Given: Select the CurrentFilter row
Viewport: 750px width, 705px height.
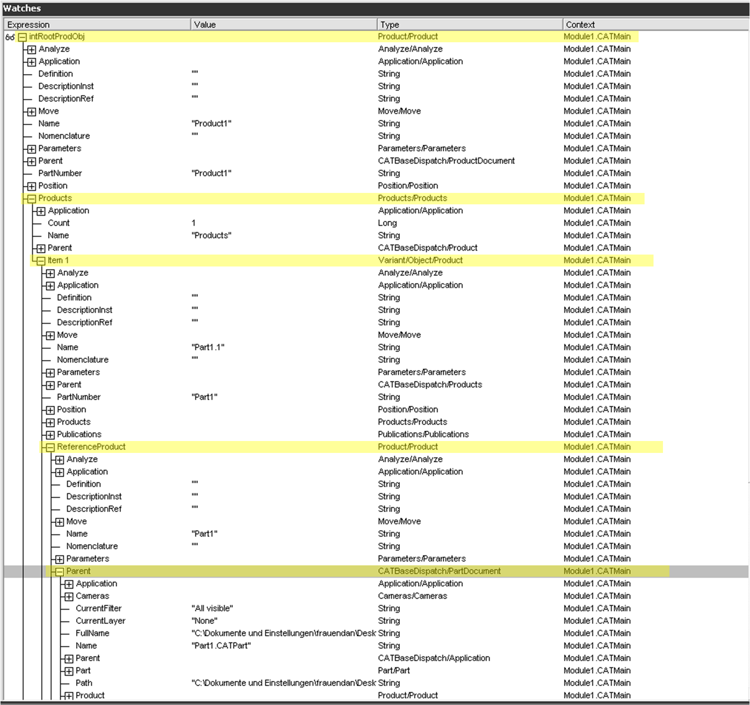Looking at the screenshot, I should [375, 608].
